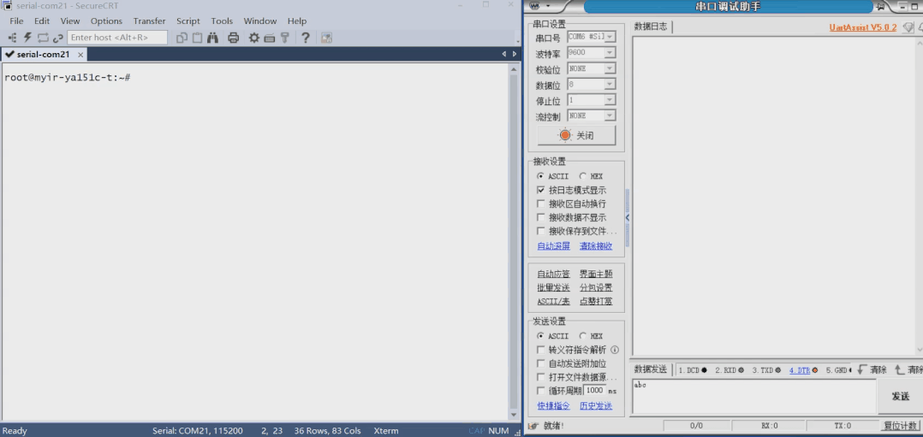Open Find with the binoculars icon
The width and height of the screenshot is (923, 437).
pyautogui.click(x=213, y=38)
